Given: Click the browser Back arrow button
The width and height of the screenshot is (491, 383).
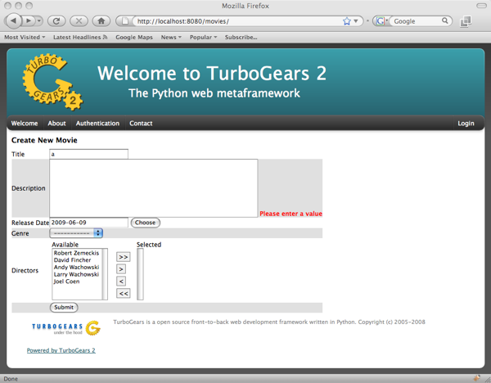Looking at the screenshot, I should pyautogui.click(x=13, y=21).
